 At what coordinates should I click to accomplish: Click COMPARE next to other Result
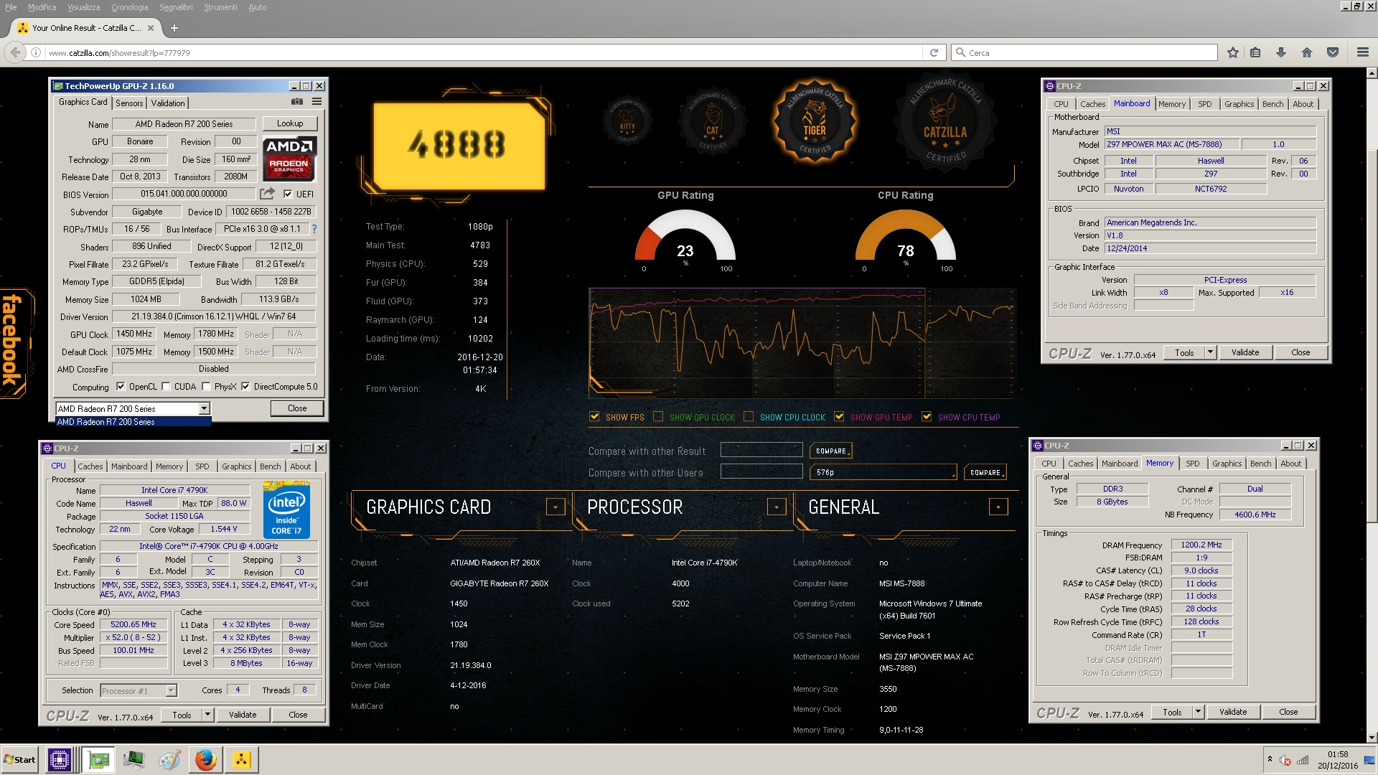click(830, 451)
